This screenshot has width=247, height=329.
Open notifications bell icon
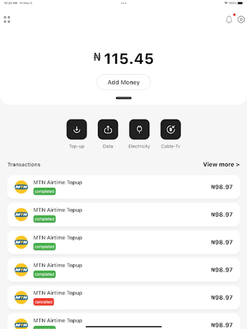pyautogui.click(x=229, y=20)
